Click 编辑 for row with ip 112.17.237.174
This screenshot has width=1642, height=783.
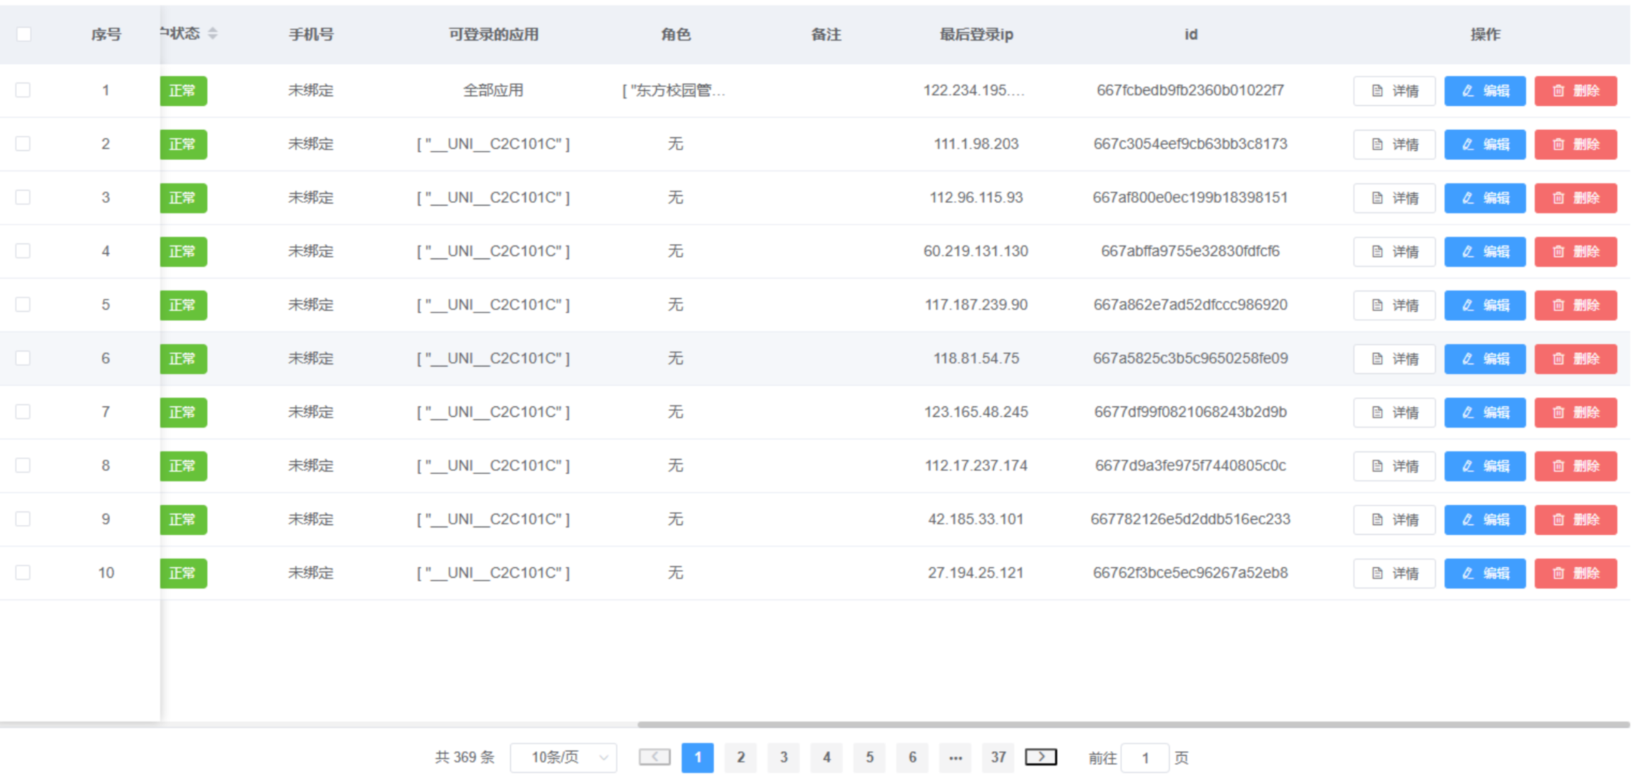pyautogui.click(x=1485, y=466)
